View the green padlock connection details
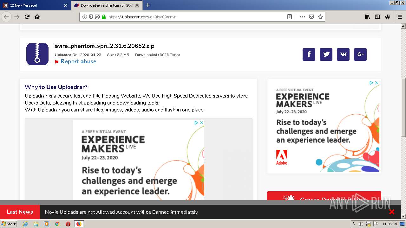This screenshot has width=406, height=228. (104, 17)
